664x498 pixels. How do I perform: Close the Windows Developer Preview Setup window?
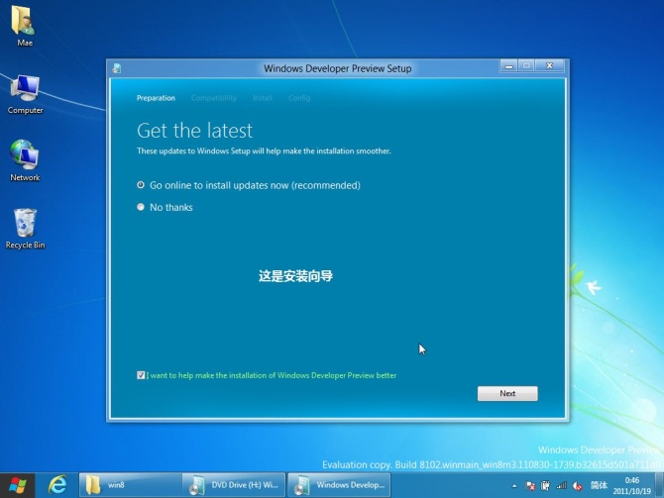pyautogui.click(x=550, y=66)
